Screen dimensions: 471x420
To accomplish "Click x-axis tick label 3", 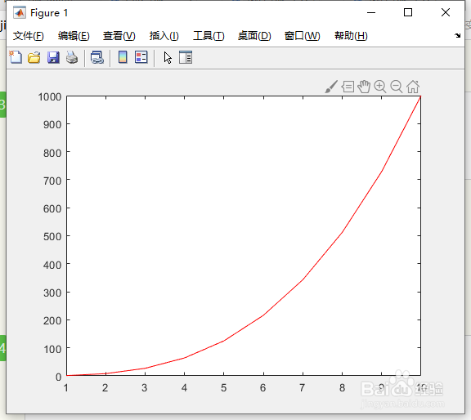I will [145, 388].
